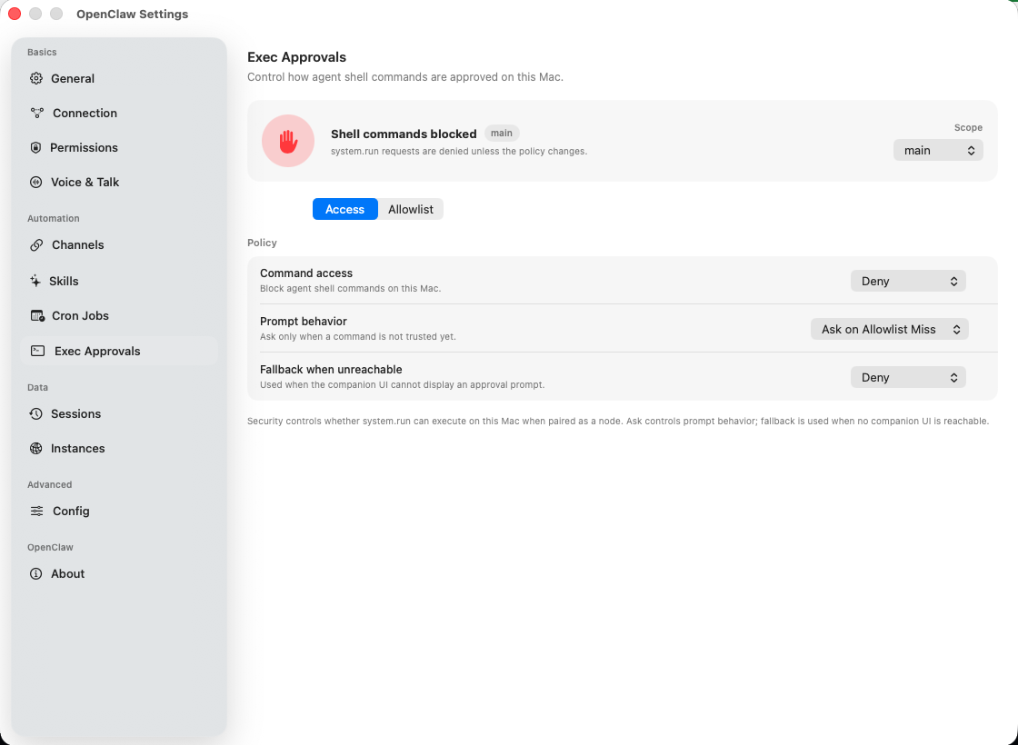Viewport: 1018px width, 745px height.
Task: Click the Fallback when unreachable label
Action: click(331, 369)
